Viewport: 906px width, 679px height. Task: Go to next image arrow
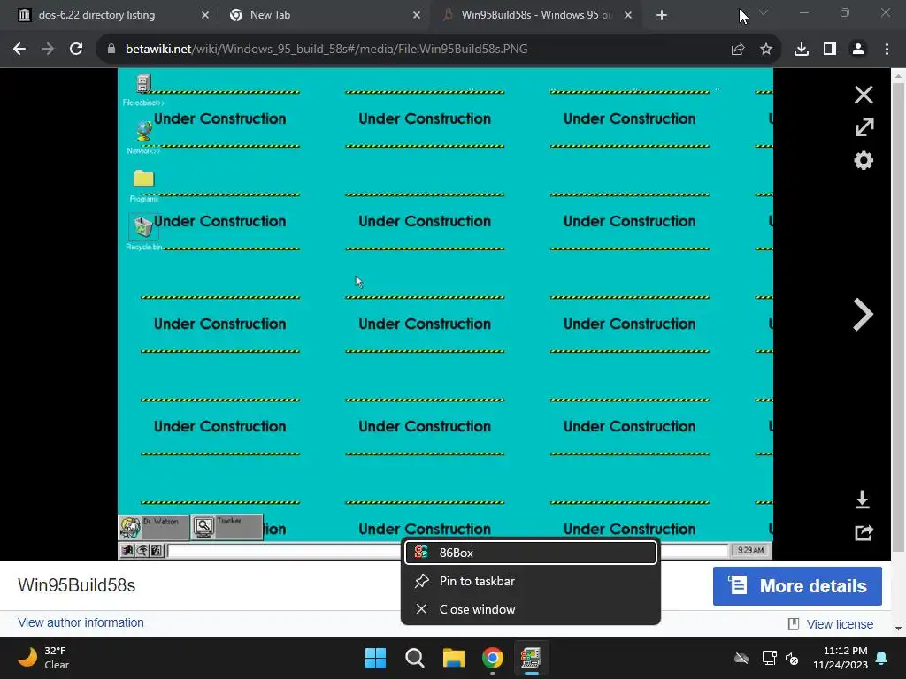(x=862, y=315)
